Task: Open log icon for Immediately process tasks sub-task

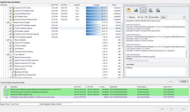Action: (x=7, y=97)
